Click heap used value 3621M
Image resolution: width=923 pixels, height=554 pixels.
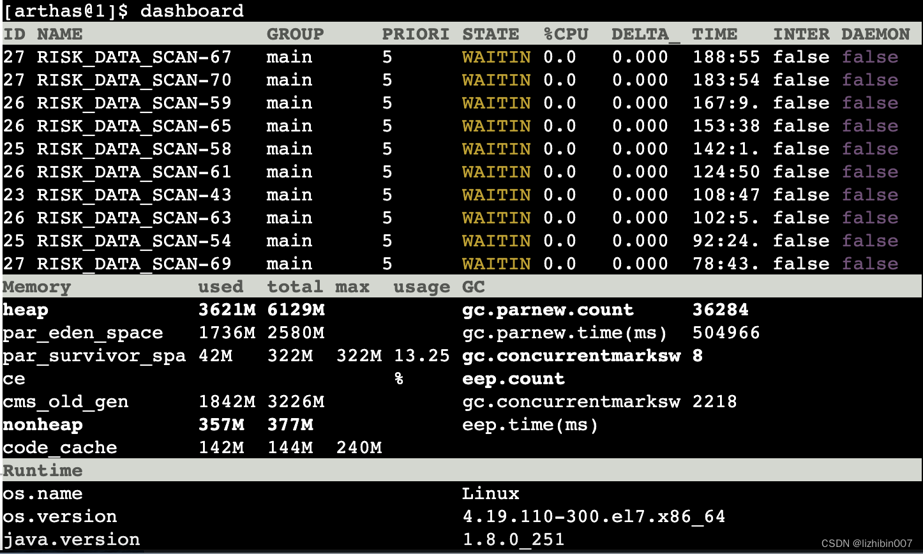pos(227,310)
